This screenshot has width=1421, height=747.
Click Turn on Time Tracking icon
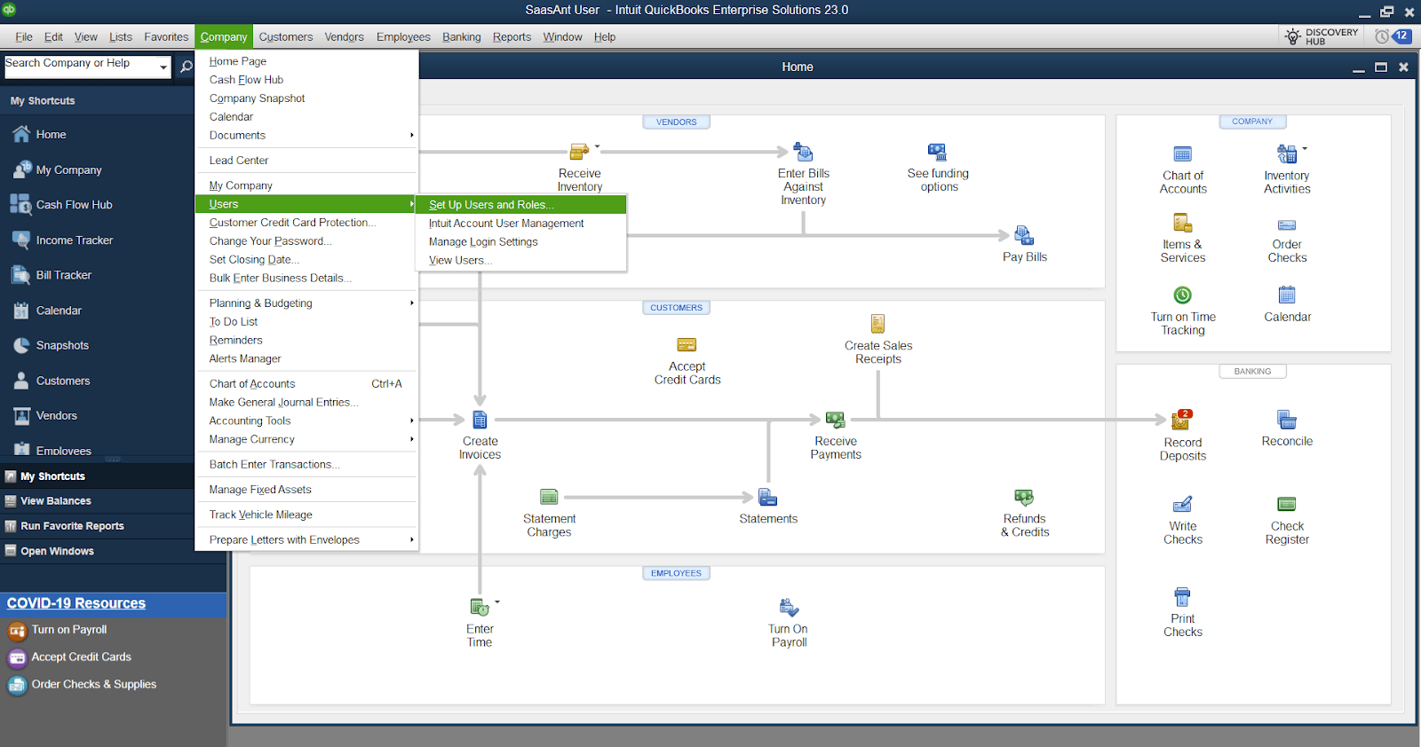1183,295
